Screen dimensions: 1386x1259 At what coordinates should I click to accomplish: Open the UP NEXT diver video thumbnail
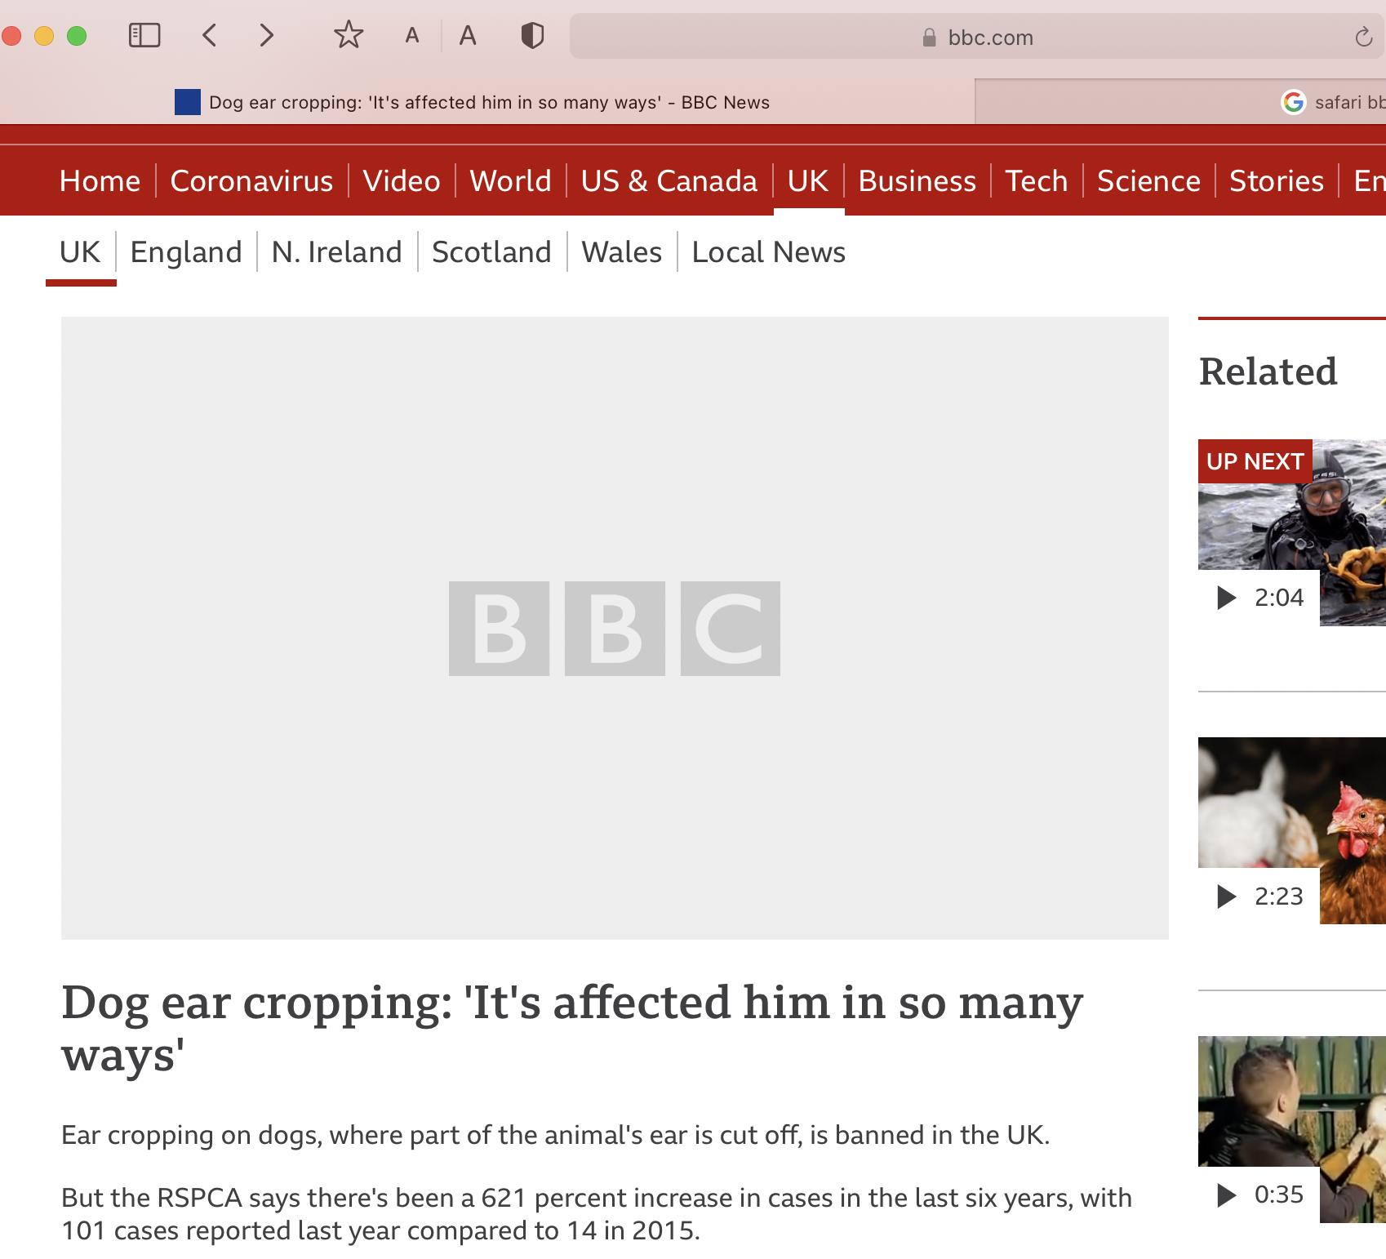[1292, 532]
